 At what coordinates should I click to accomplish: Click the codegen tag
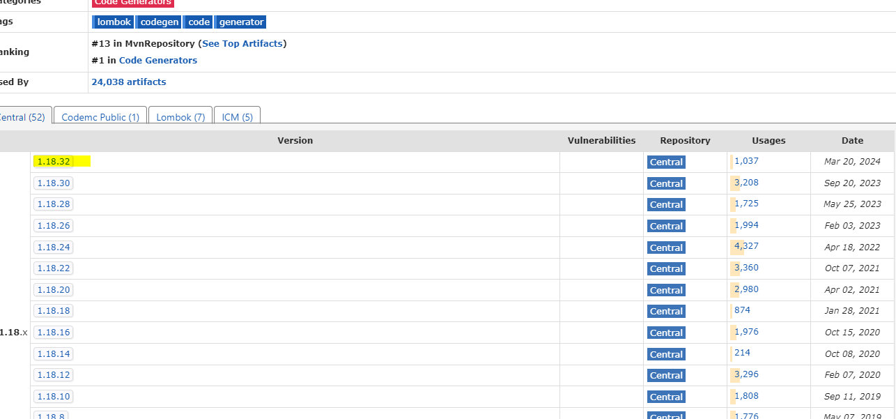(x=159, y=22)
